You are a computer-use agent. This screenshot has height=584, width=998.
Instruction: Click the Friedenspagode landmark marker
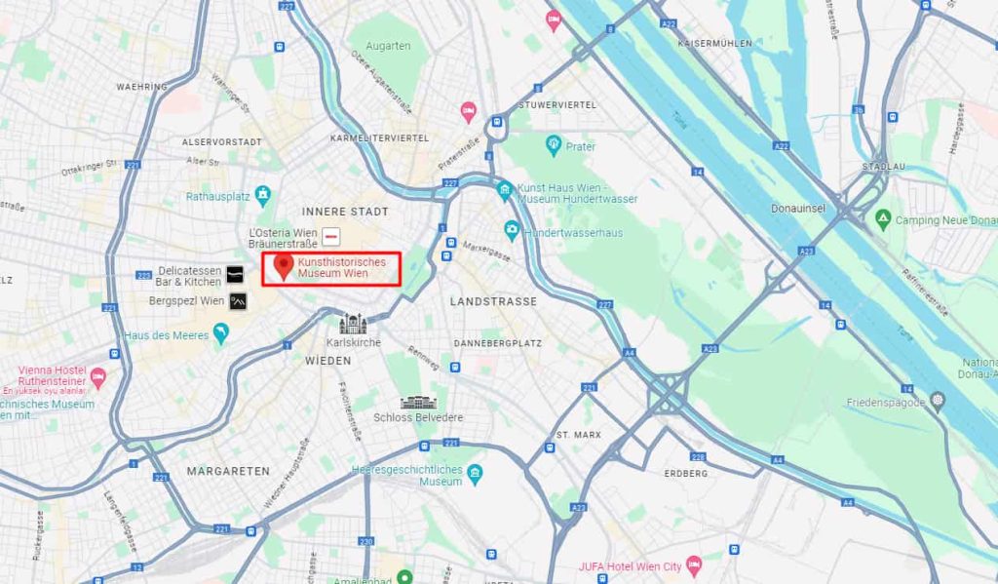click(937, 402)
